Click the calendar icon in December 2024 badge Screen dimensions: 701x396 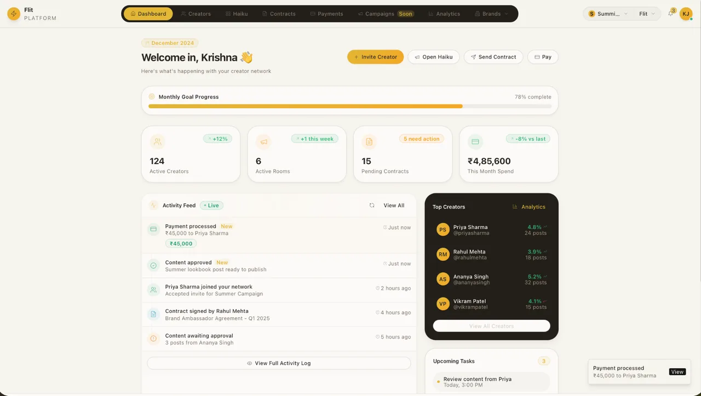coord(147,43)
